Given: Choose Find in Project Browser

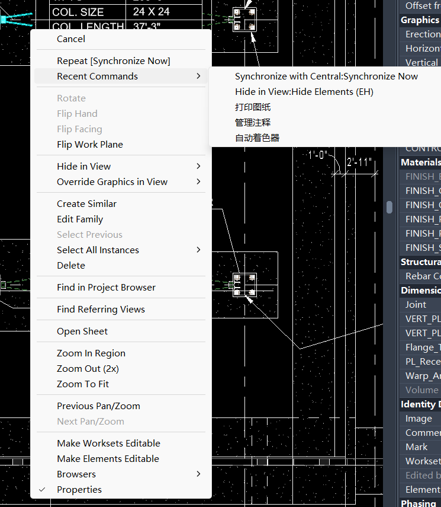Looking at the screenshot, I should tap(106, 288).
